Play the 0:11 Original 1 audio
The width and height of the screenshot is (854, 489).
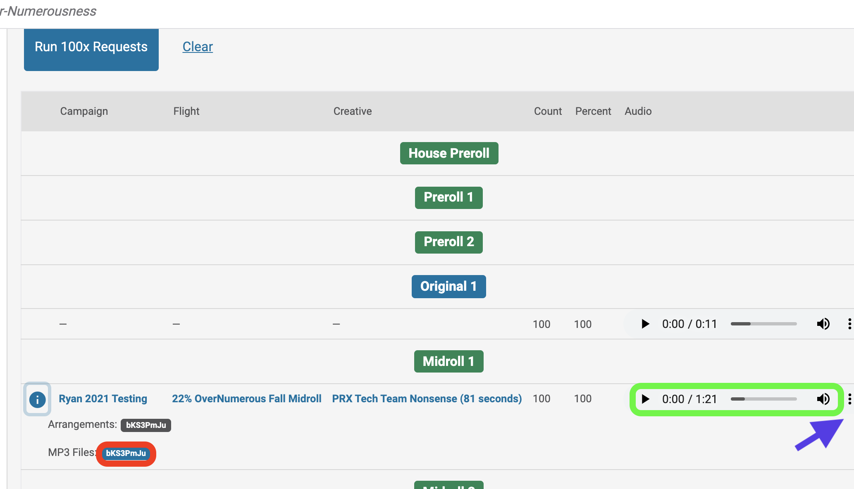[645, 324]
